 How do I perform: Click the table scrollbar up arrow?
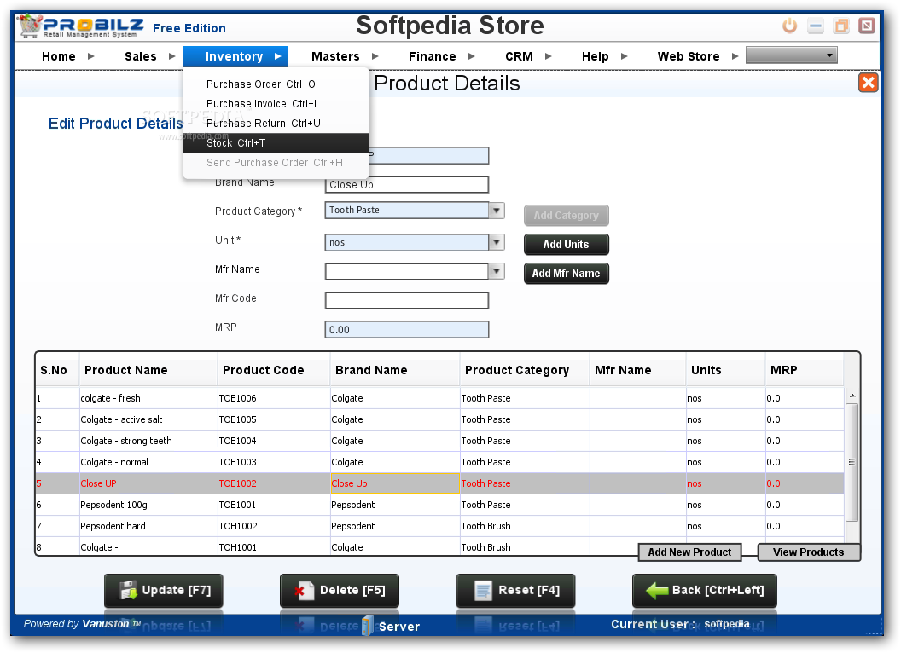[x=852, y=396]
